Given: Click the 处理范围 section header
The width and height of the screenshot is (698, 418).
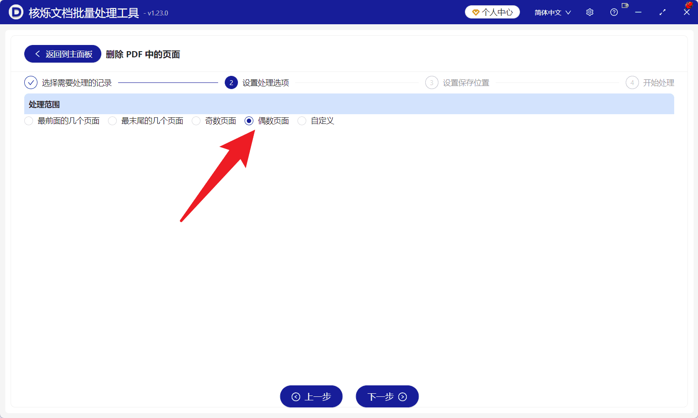Looking at the screenshot, I should coord(349,104).
